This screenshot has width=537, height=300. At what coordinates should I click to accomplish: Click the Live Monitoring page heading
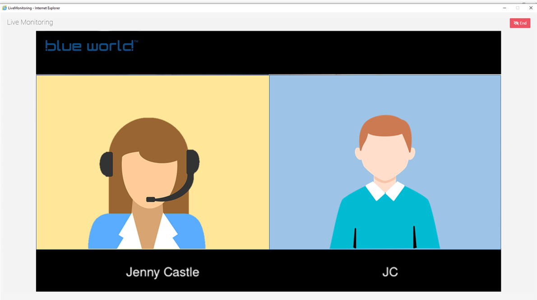coord(30,23)
